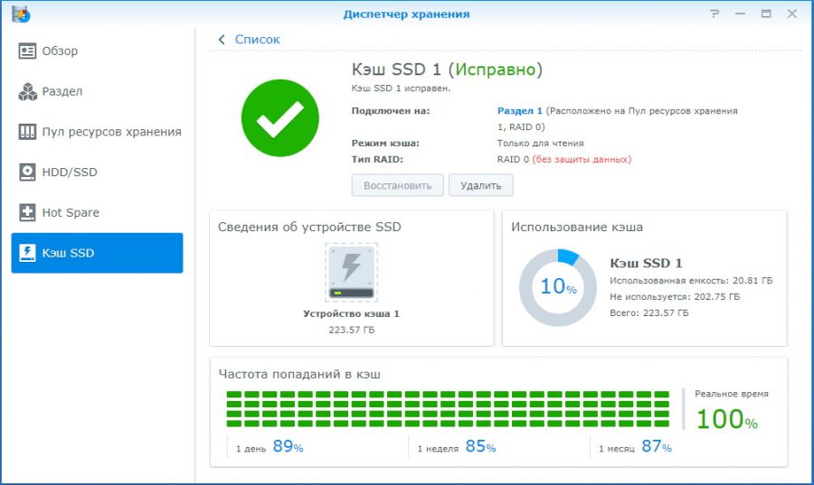Click the HDD/SSD drive icon
The image size is (814, 485).
click(27, 172)
